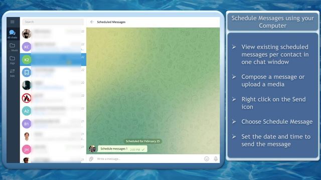Open chat with man portrait avatar

(x=53, y=136)
